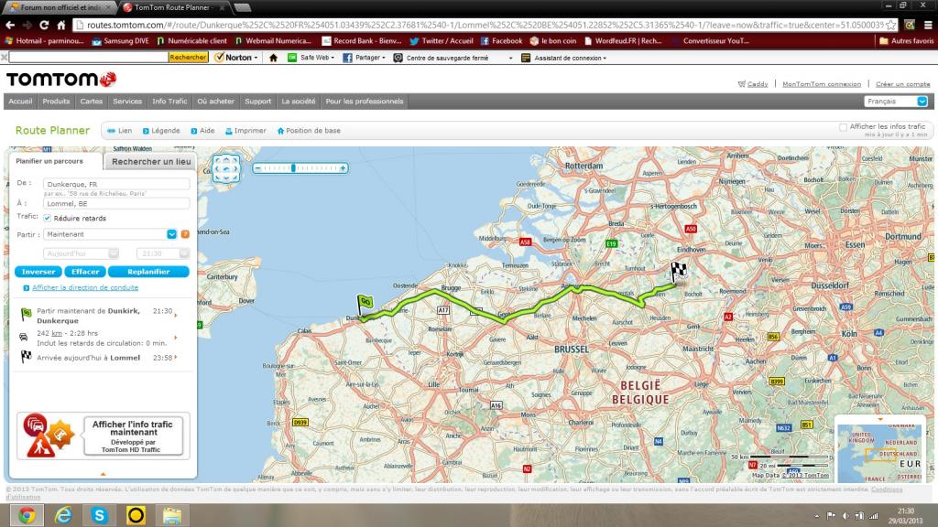Open the Produits menu
Image resolution: width=938 pixels, height=527 pixels.
[56, 102]
